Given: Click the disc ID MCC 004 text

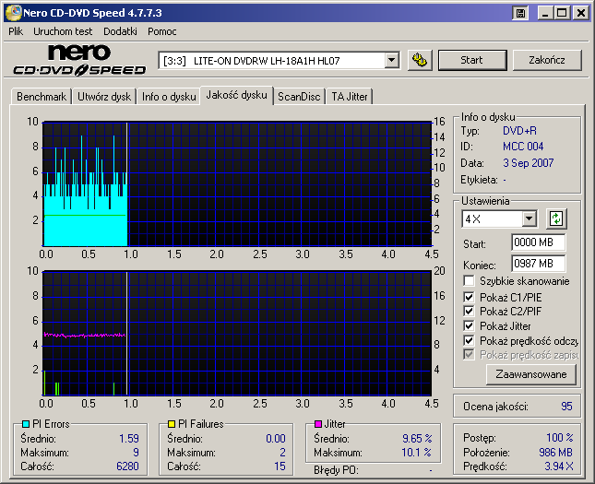Looking at the screenshot, I should [x=523, y=147].
